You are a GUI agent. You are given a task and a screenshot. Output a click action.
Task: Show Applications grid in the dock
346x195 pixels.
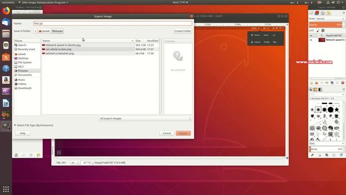click(x=6, y=189)
